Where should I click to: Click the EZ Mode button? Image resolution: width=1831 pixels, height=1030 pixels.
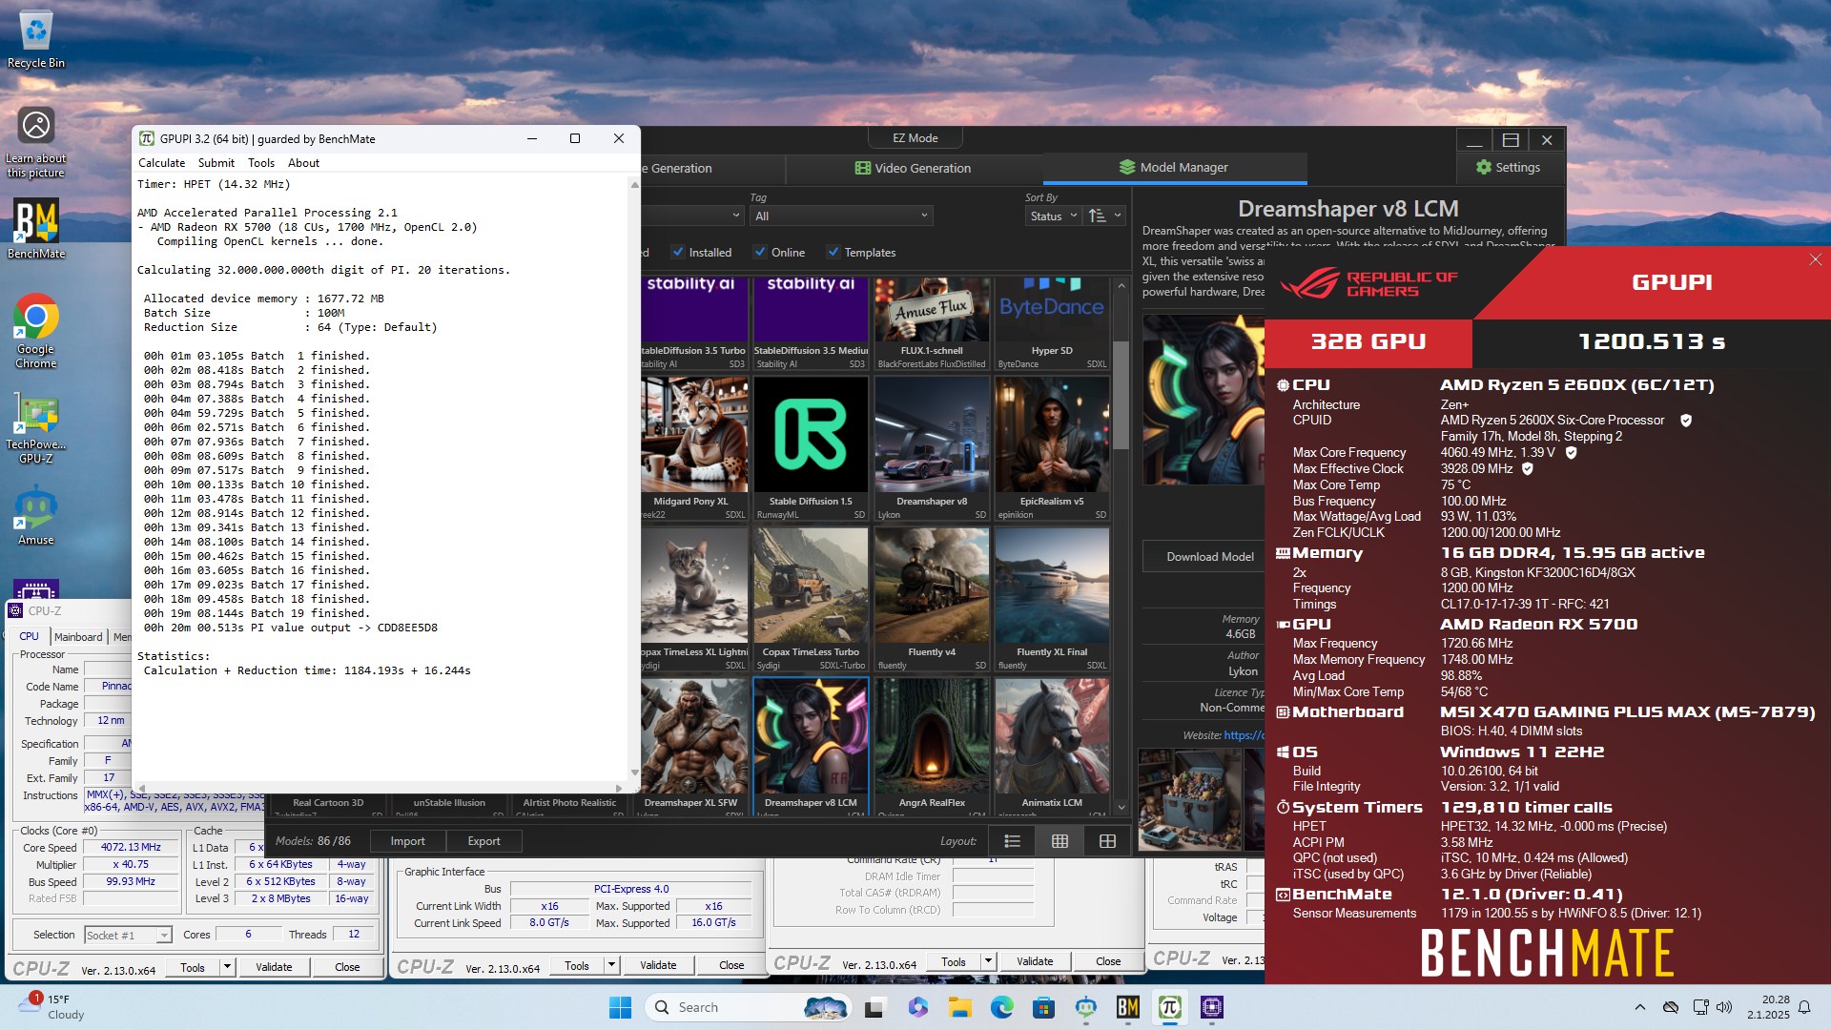915,138
